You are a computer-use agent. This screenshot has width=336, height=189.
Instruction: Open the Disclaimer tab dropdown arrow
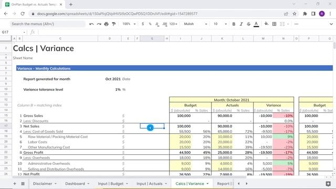click(x=56, y=184)
